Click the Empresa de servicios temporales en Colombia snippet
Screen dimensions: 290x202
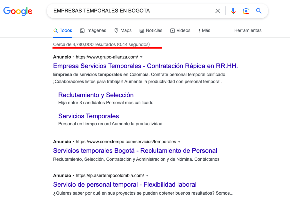[140, 78]
